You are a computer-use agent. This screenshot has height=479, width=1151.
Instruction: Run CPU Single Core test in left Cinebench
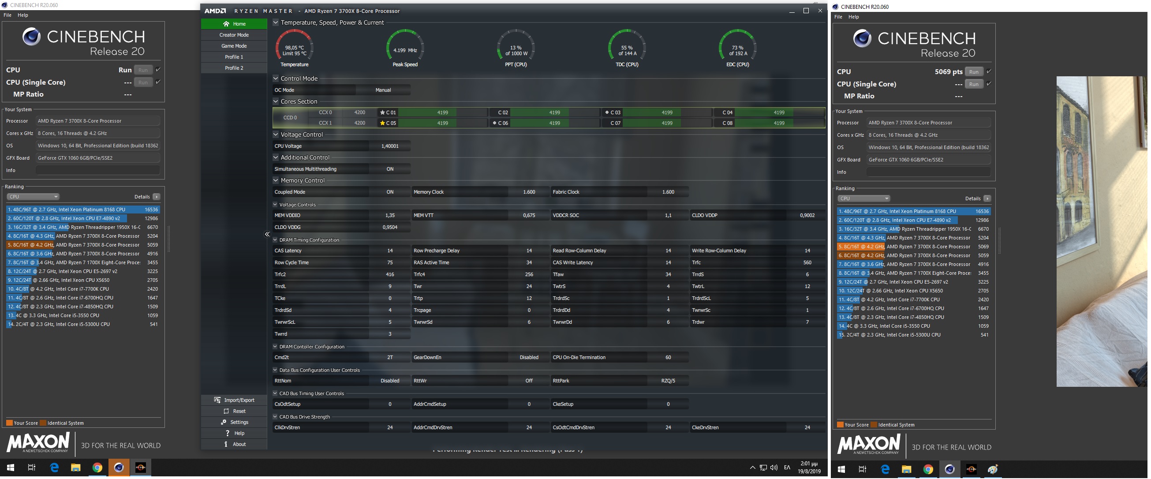(143, 82)
